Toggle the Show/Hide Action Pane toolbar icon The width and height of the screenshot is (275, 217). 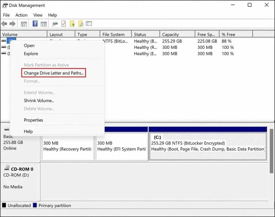pyautogui.click(x=43, y=24)
